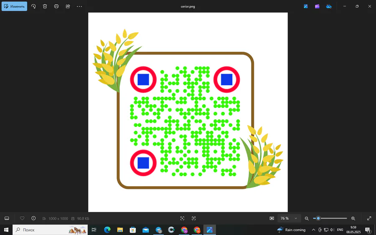Click the OneDrive cloud icon in title bar

coord(329,6)
